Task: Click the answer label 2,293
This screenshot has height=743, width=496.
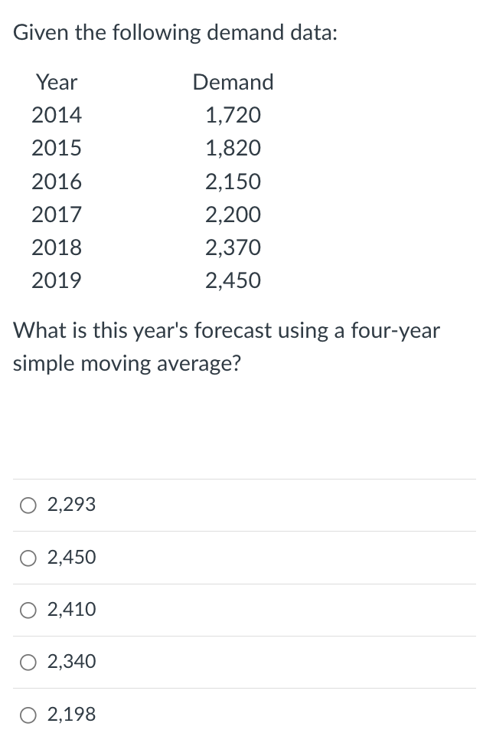Action: [70, 505]
